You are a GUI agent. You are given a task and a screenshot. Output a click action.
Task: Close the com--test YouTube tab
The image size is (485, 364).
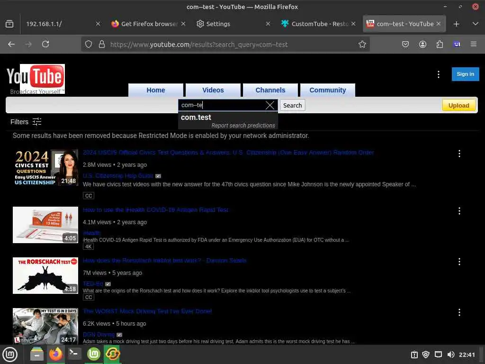click(438, 24)
